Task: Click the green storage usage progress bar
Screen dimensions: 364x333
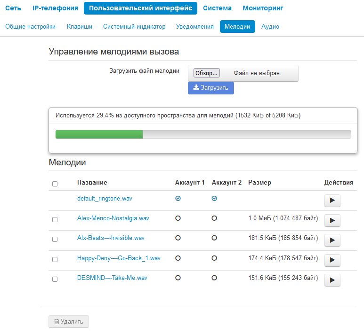Action: coord(99,134)
